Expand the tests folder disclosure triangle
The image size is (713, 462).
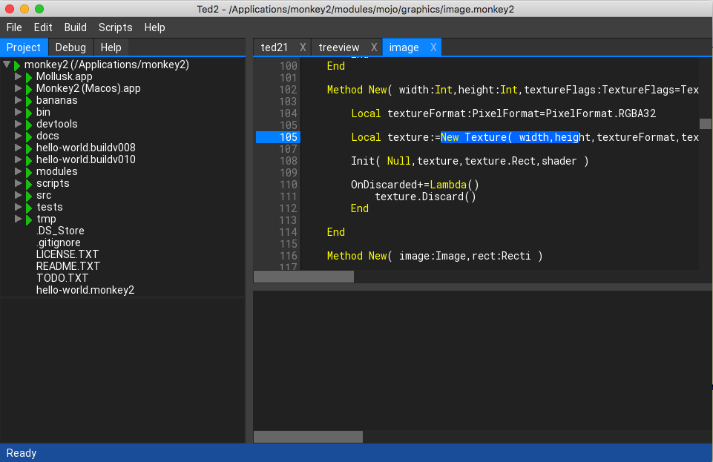pyautogui.click(x=19, y=208)
